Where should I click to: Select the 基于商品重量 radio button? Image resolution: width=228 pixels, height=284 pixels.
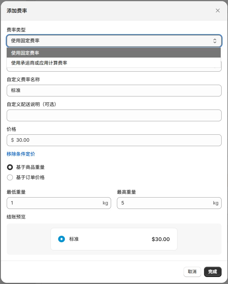10,167
